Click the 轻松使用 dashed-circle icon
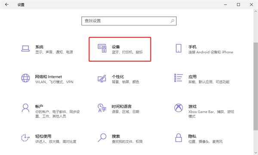 pyautogui.click(x=25, y=138)
